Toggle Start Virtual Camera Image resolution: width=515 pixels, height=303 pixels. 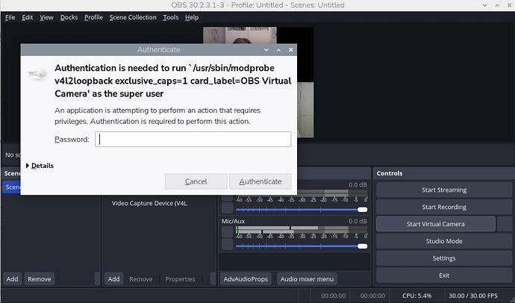tap(435, 224)
